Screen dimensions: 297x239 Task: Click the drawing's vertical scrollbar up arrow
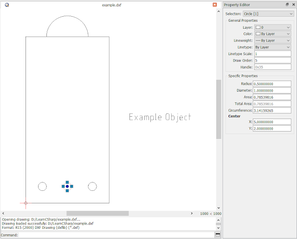click(219, 11)
